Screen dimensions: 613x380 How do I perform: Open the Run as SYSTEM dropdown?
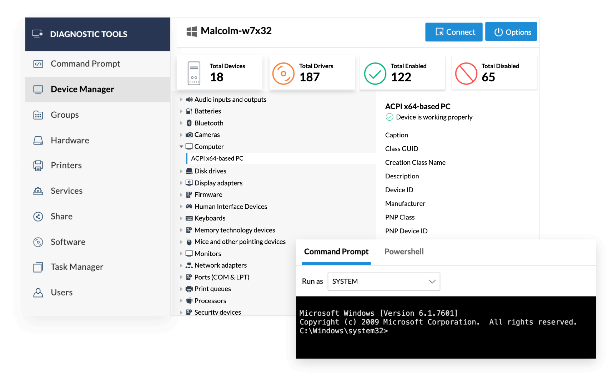(x=383, y=282)
